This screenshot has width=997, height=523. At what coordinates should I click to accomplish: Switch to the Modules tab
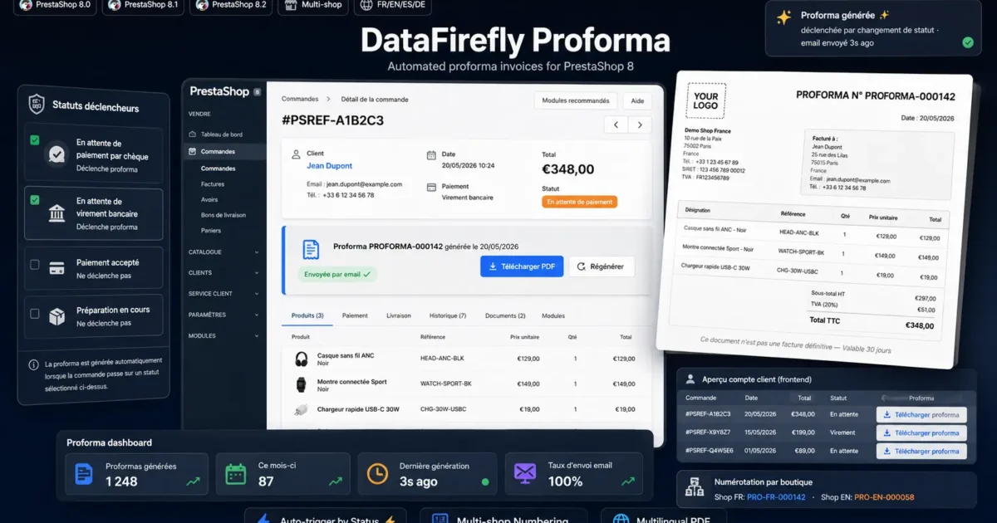coord(553,315)
